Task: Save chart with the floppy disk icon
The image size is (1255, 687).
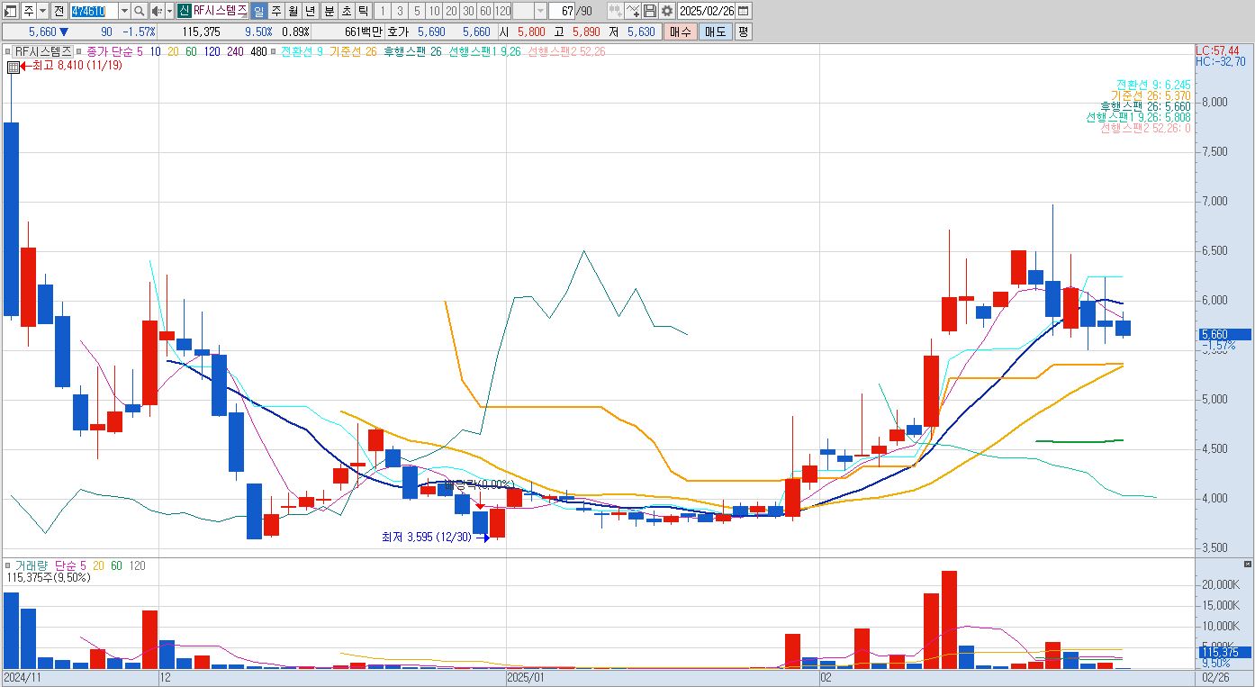Action: click(651, 11)
